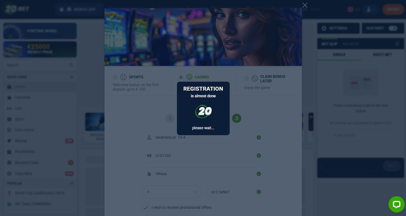Close the registration dialog with the X icon
Screen dimensions: 406x216
[305, 5]
